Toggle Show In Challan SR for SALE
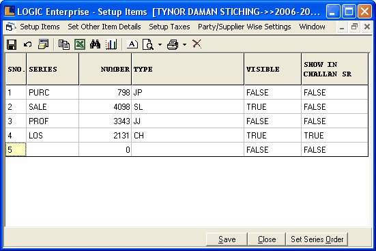Image resolution: width=376 pixels, height=251 pixels. (x=335, y=106)
